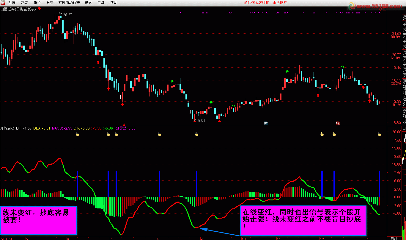This screenshot has width=406, height=240.
Task: Click the red triangle marker beside 9.01 low
Action: [x=195, y=121]
